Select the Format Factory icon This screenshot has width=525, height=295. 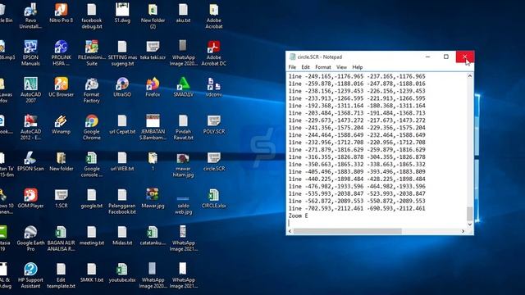(91, 90)
